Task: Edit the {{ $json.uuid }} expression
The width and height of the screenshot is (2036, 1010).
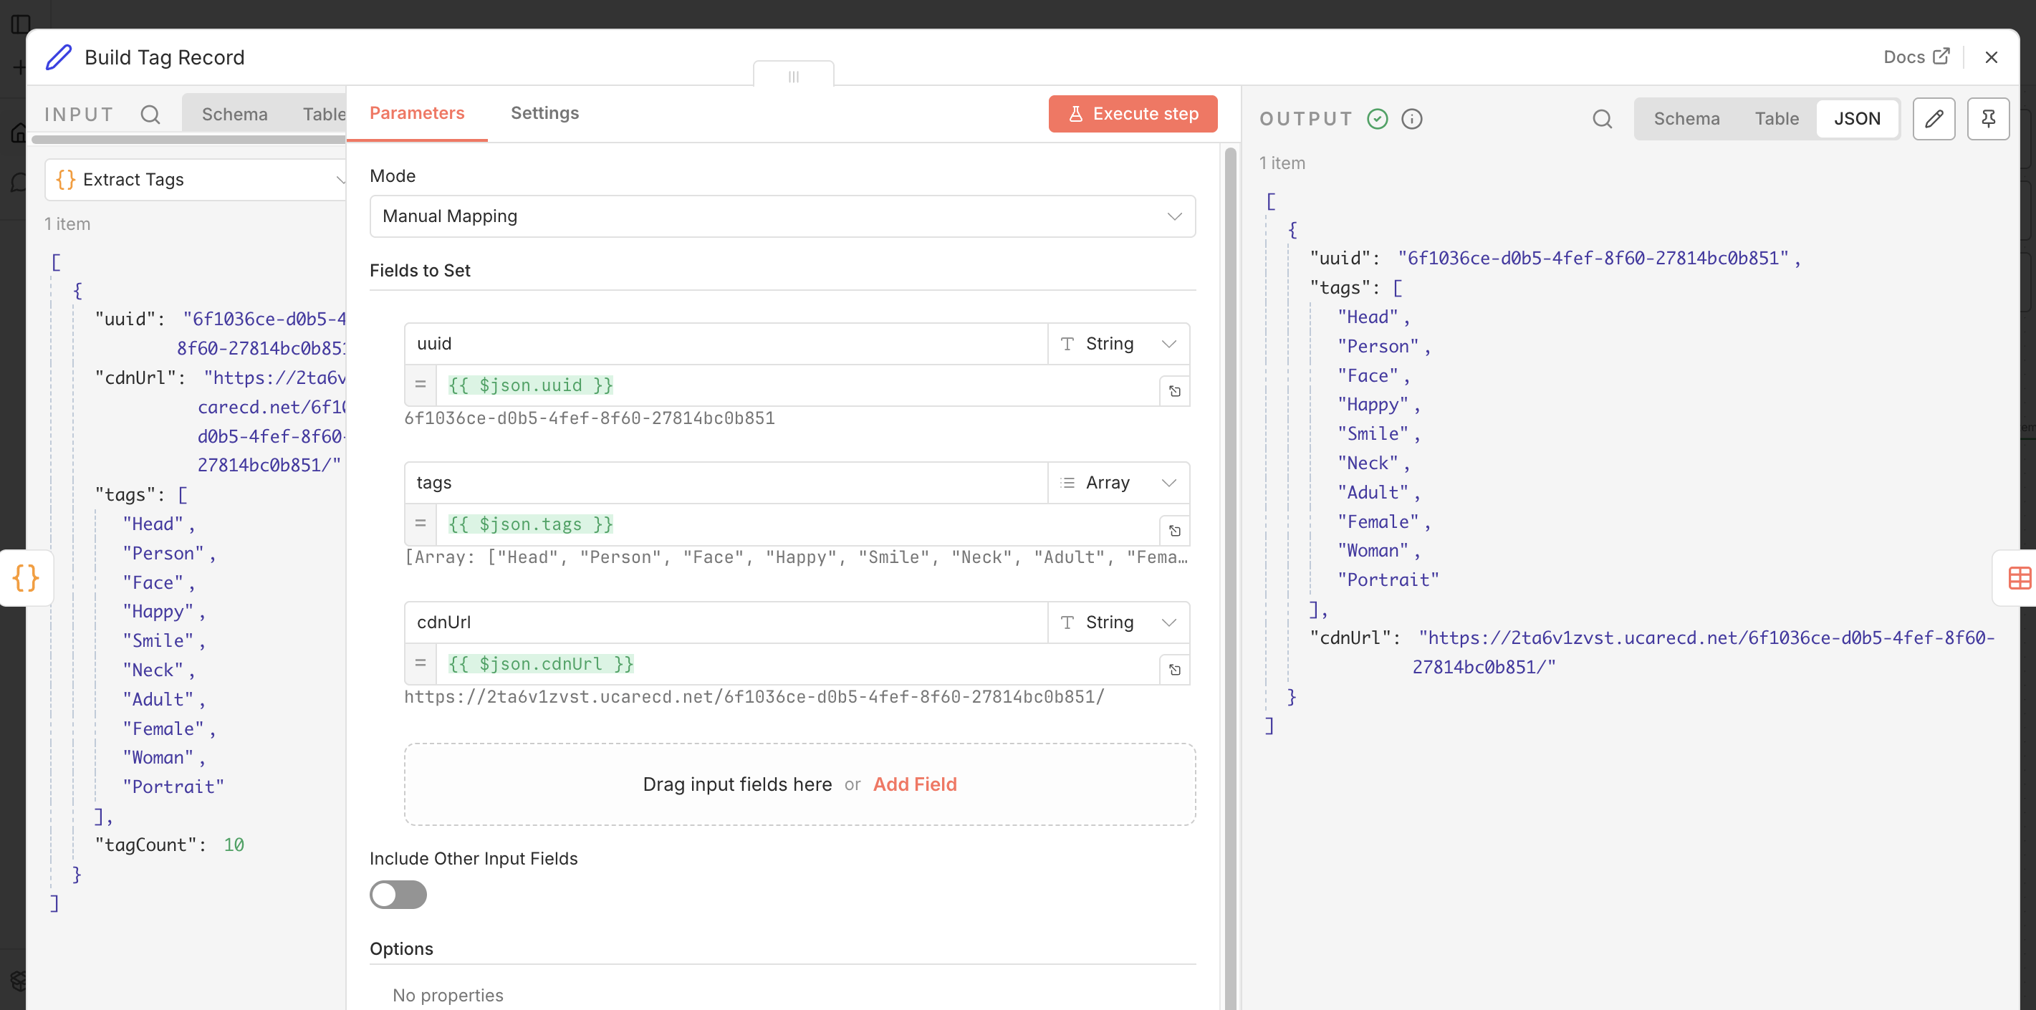Action: 797,385
